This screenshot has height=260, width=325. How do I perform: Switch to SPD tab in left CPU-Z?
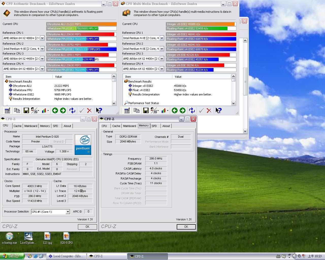(55, 126)
